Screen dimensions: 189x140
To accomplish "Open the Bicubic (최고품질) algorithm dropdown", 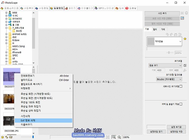I will tap(169, 79).
